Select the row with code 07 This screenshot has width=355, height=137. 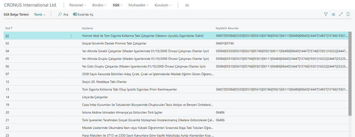(x=176, y=74)
